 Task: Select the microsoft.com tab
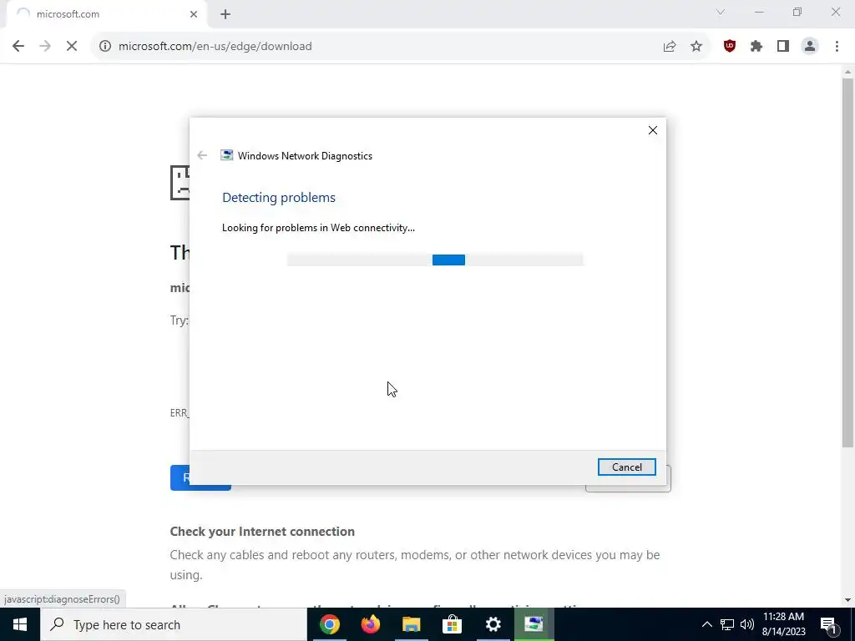(x=106, y=14)
